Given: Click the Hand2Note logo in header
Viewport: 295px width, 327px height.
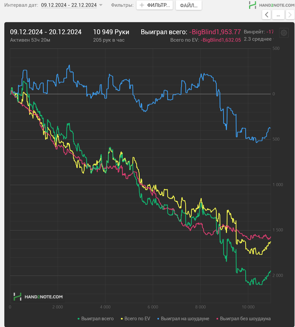Looking at the screenshot, I should tap(271, 5).
